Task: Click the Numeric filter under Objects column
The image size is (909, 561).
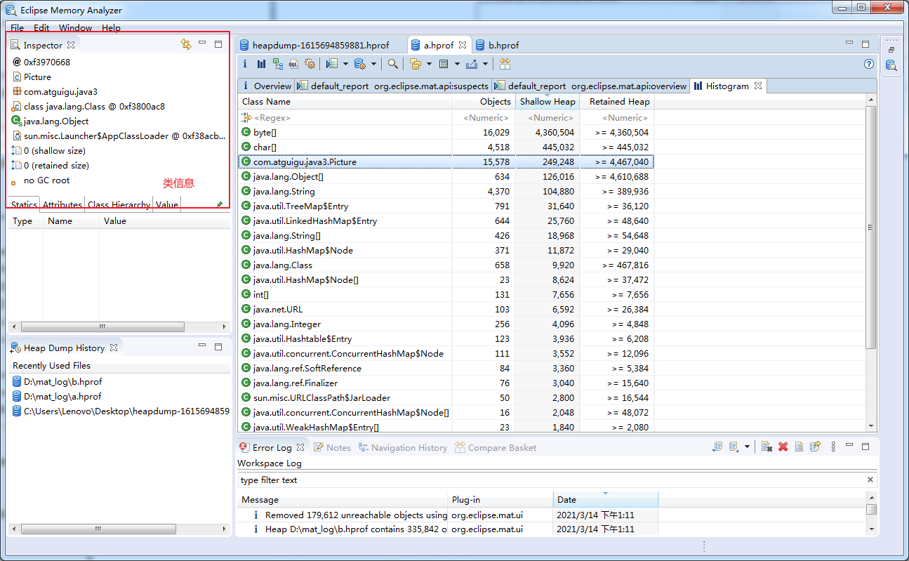Action: 484,118
